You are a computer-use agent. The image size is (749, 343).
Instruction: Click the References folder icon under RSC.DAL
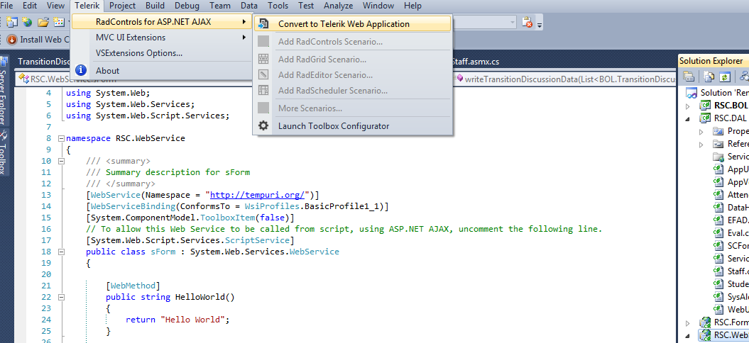[718, 144]
